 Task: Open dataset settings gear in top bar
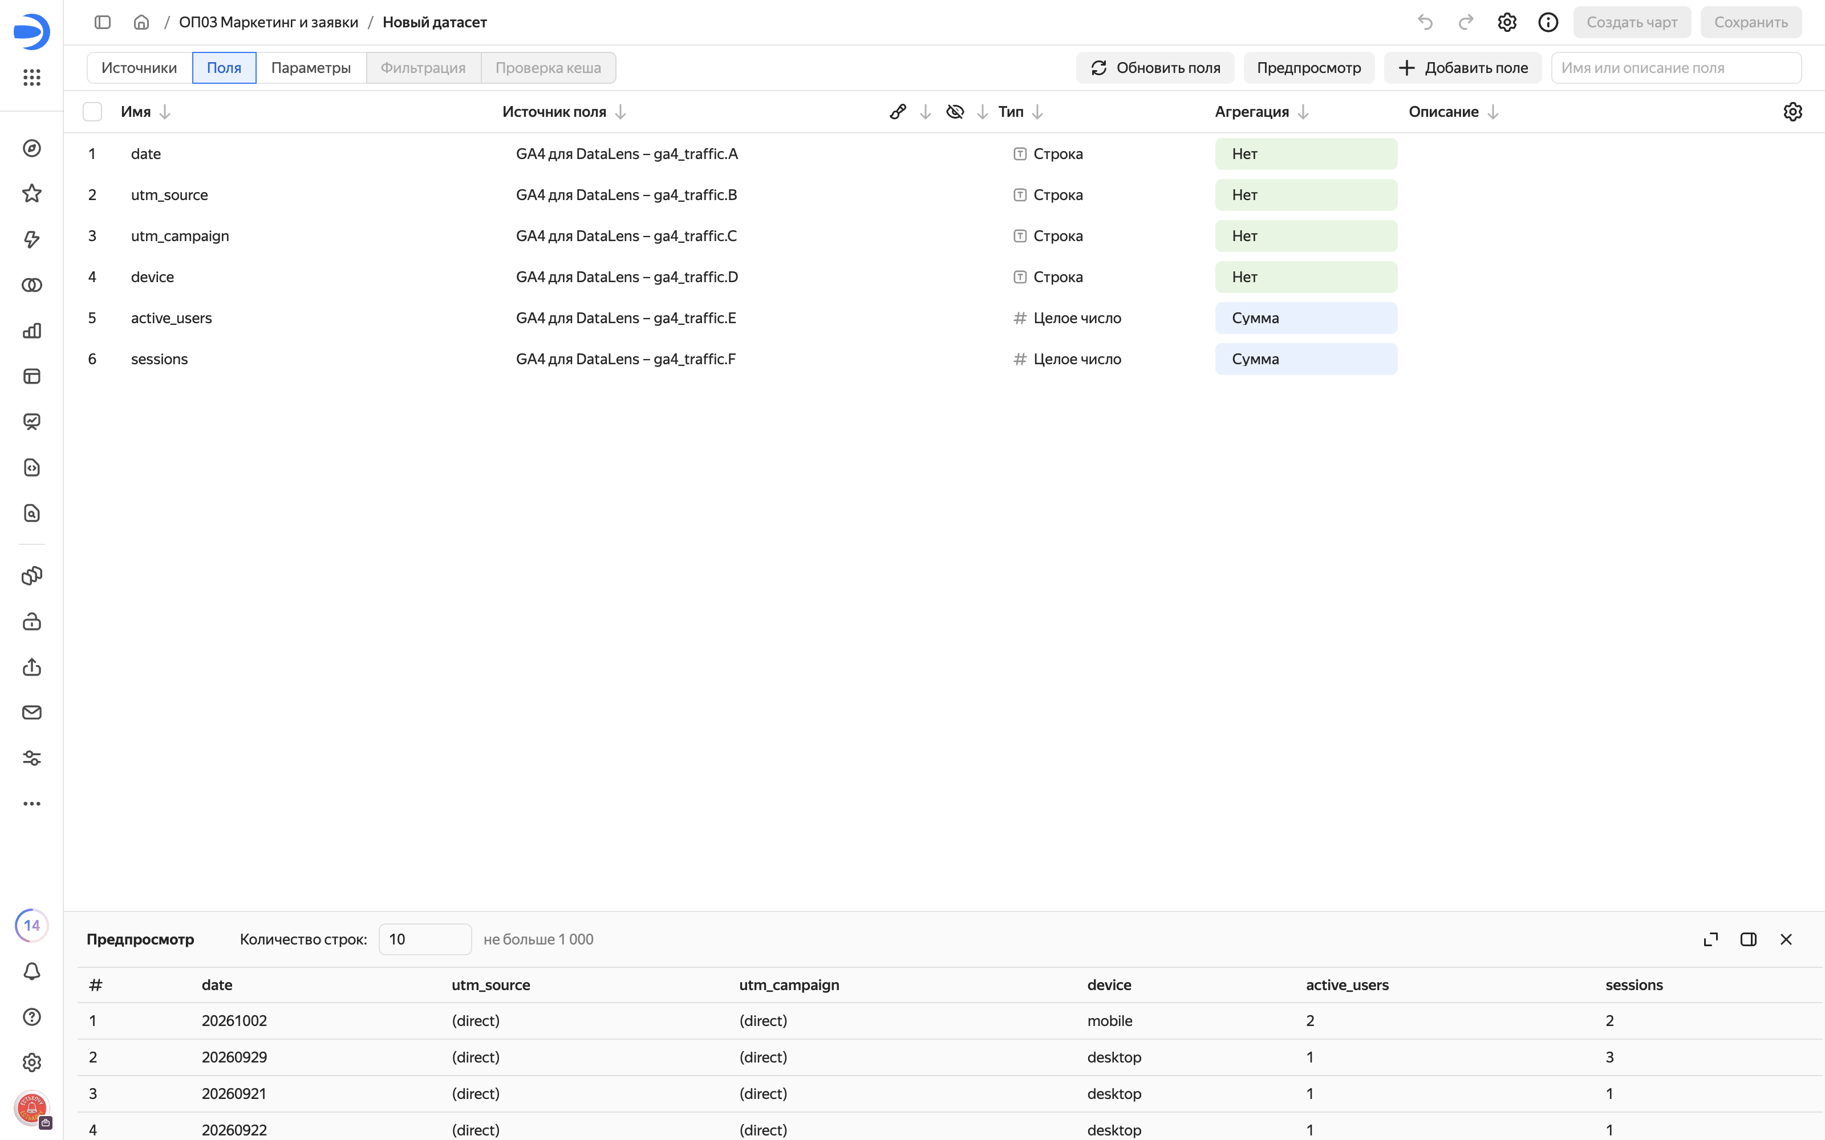[x=1507, y=22]
